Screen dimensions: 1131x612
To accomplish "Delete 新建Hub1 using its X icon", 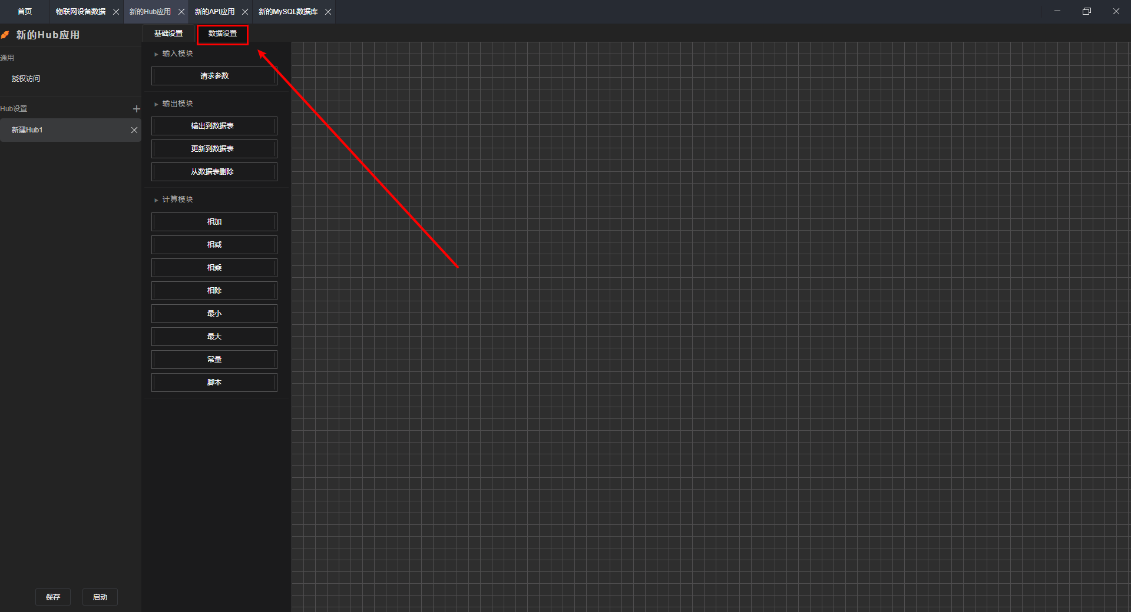I will pyautogui.click(x=134, y=130).
